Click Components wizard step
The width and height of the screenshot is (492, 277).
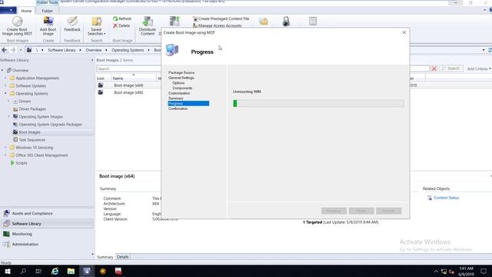click(x=182, y=88)
